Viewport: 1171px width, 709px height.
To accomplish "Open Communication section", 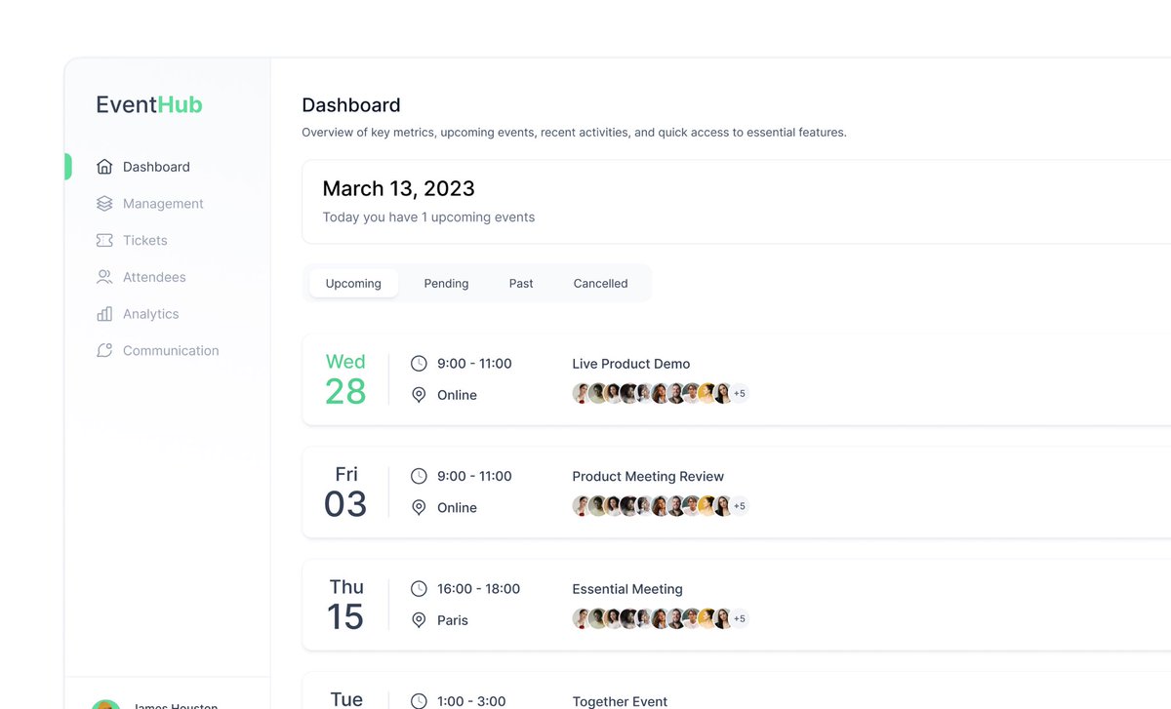I will click(x=171, y=350).
